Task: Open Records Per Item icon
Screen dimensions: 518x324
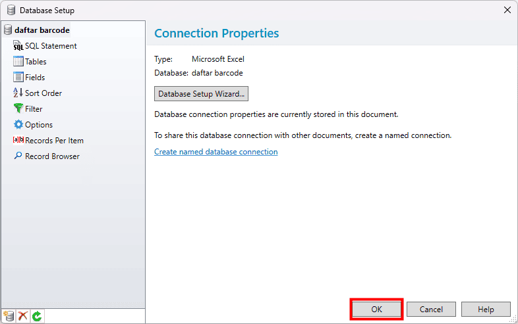Action: pyautogui.click(x=18, y=140)
